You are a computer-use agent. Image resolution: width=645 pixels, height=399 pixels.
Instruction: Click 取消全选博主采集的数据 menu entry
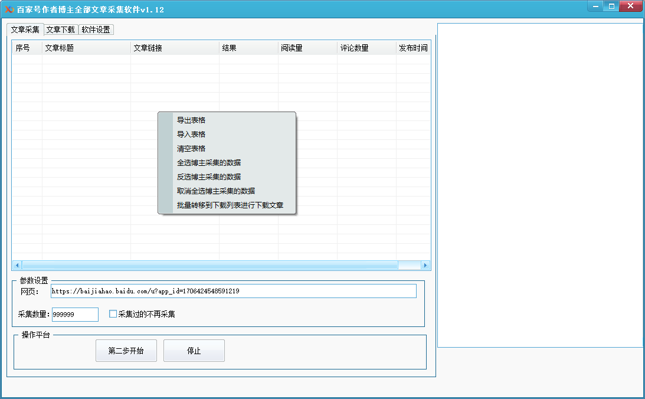(x=227, y=191)
